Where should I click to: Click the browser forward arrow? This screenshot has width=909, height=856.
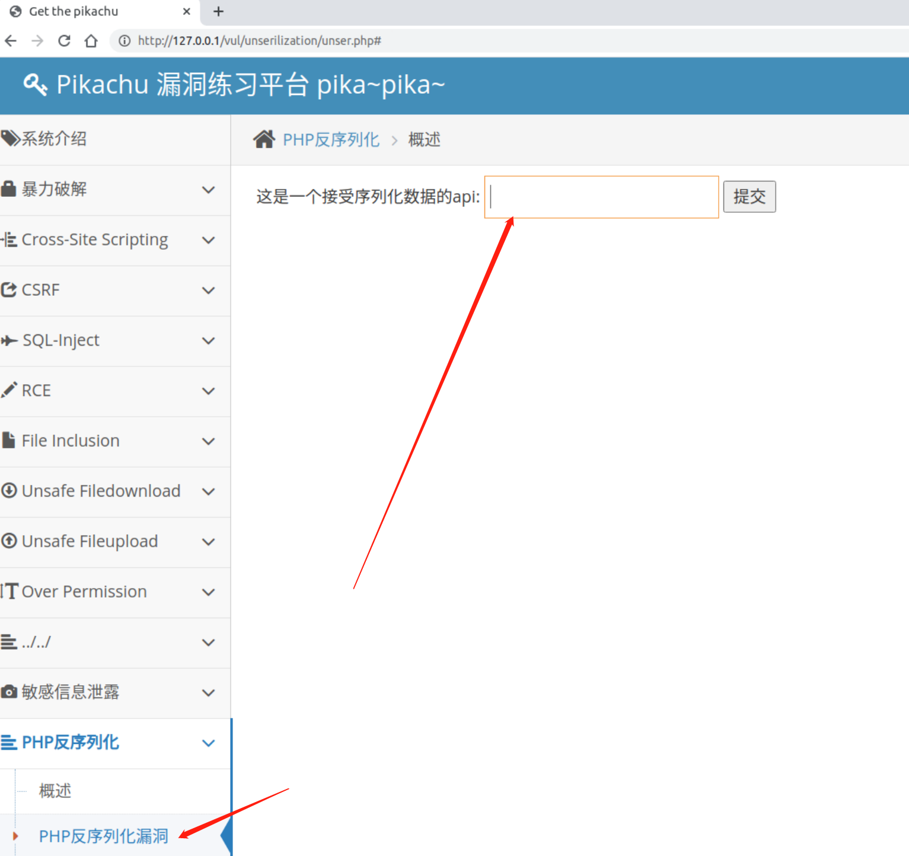[37, 40]
